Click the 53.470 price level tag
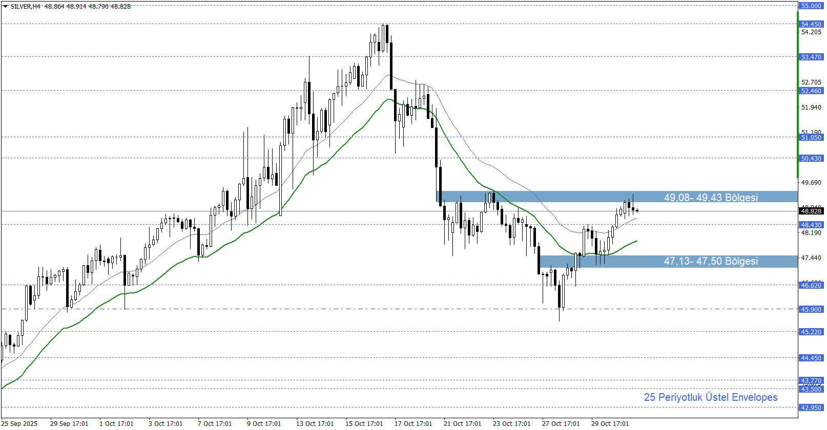 click(811, 57)
